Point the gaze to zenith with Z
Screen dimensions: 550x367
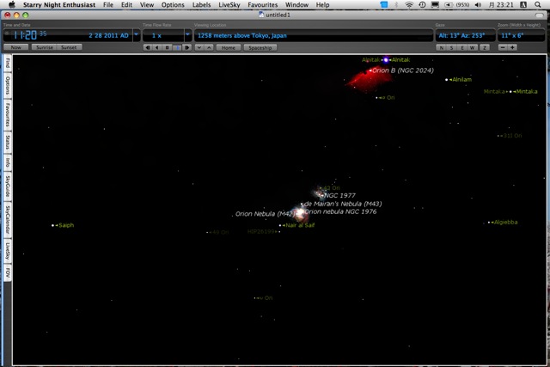(485, 48)
